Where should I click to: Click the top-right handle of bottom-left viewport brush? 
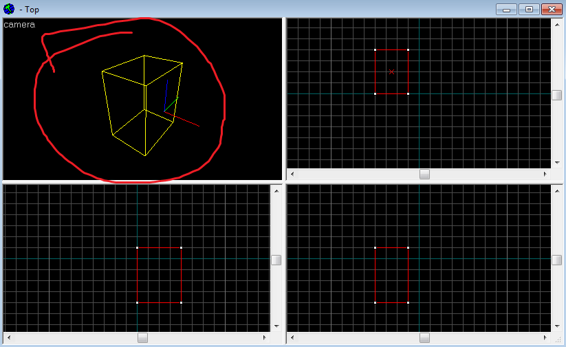(181, 248)
